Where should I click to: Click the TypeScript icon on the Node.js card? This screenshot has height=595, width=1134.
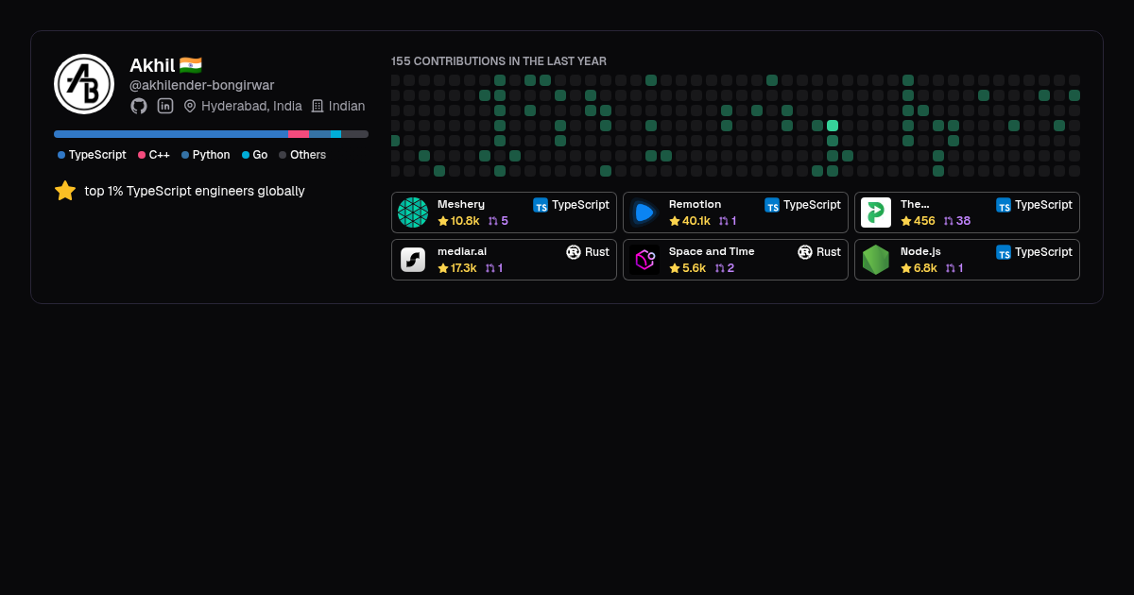[1004, 252]
